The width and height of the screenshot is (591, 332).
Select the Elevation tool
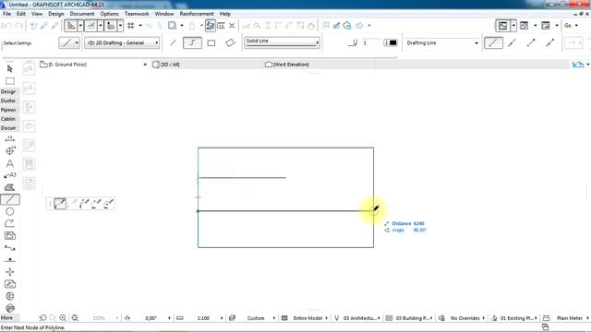tap(10, 260)
